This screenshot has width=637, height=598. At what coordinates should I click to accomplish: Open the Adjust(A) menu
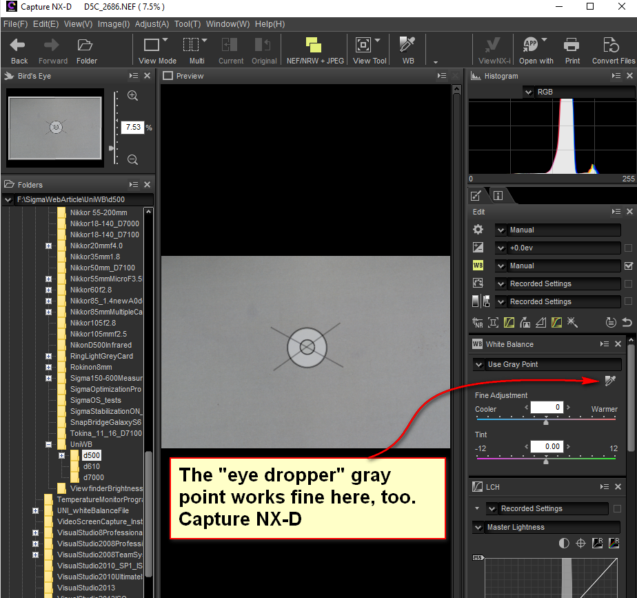[152, 24]
